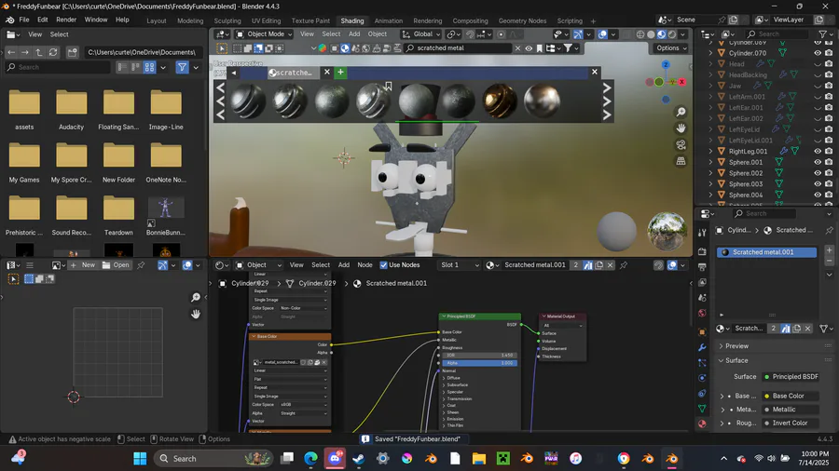Click the Windows Start button
839x471 pixels.
[140, 458]
